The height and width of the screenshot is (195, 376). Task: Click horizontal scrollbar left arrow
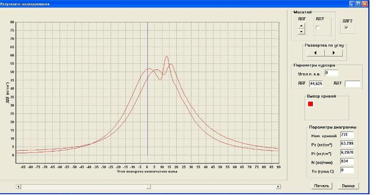point(19,187)
